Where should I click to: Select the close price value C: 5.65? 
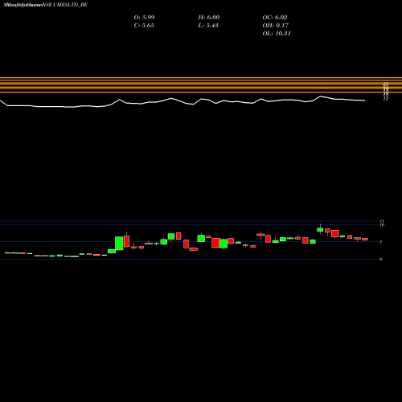pos(144,26)
